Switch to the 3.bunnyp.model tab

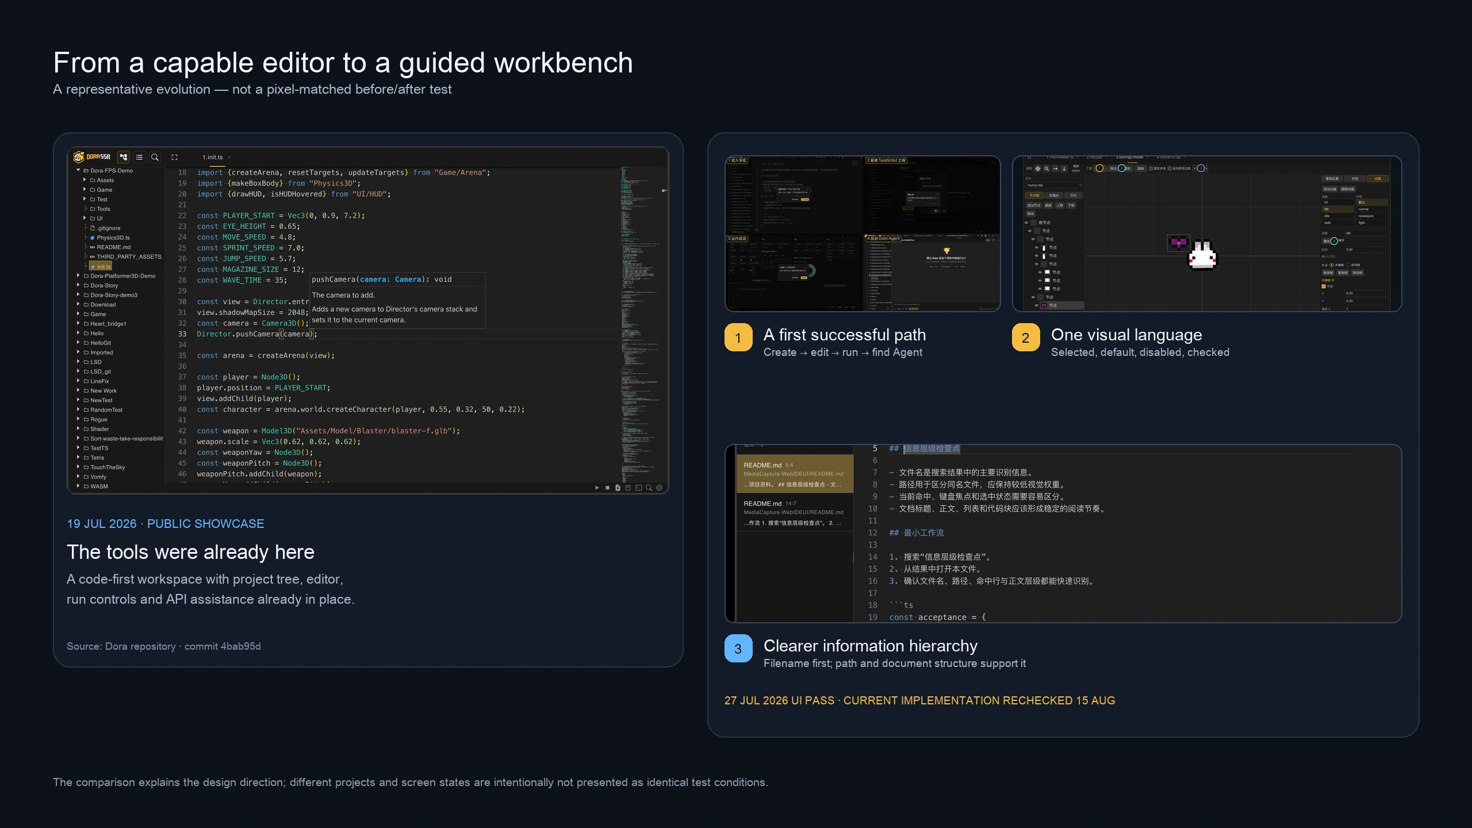(1129, 157)
